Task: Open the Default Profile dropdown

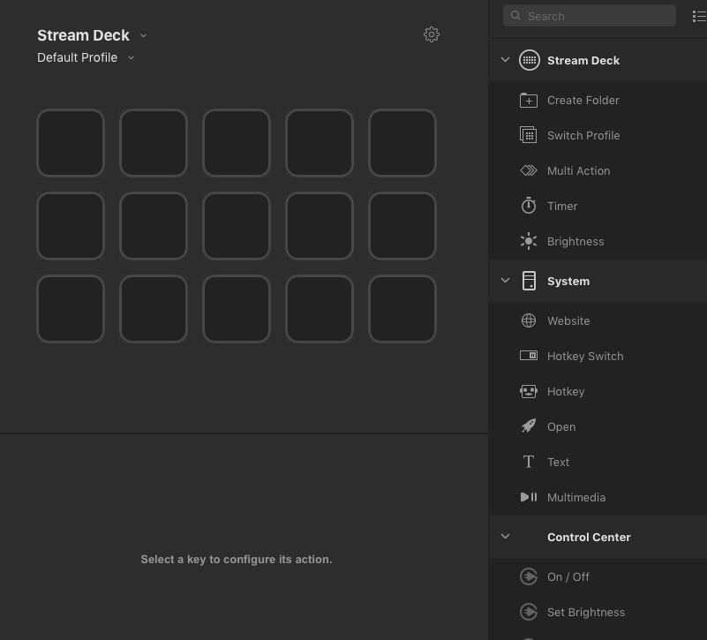Action: click(x=131, y=58)
